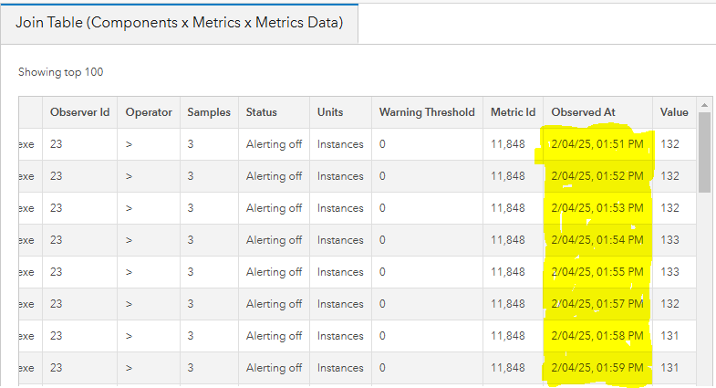Click the Value column header

click(674, 112)
